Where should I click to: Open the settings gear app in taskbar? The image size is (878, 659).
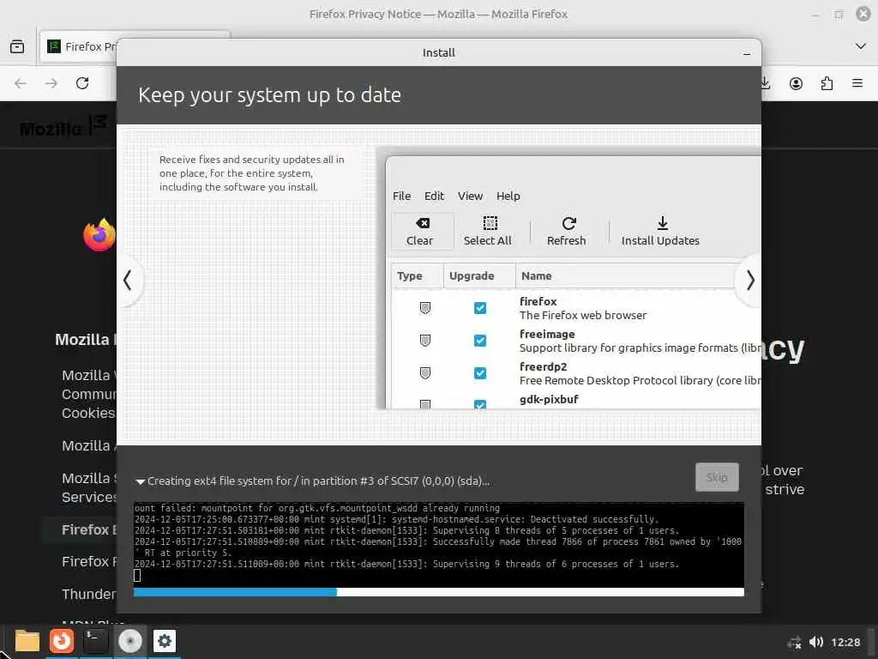click(165, 641)
